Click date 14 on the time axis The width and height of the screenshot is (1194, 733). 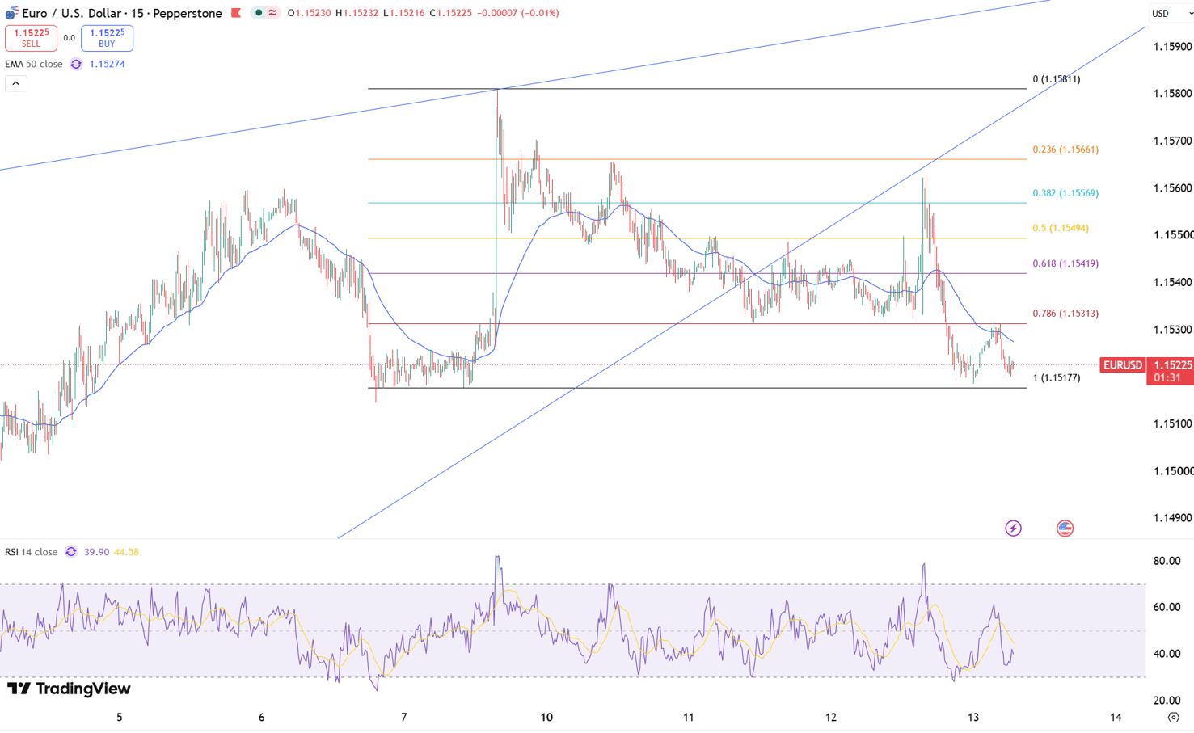point(1116,718)
